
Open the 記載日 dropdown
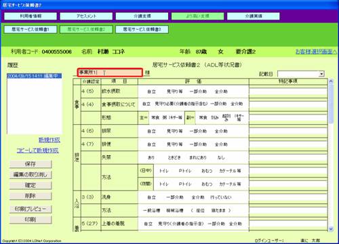click(x=321, y=74)
